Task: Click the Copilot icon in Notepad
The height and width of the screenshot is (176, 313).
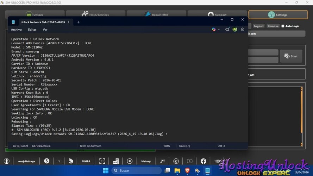Action: pyautogui.click(x=214, y=30)
